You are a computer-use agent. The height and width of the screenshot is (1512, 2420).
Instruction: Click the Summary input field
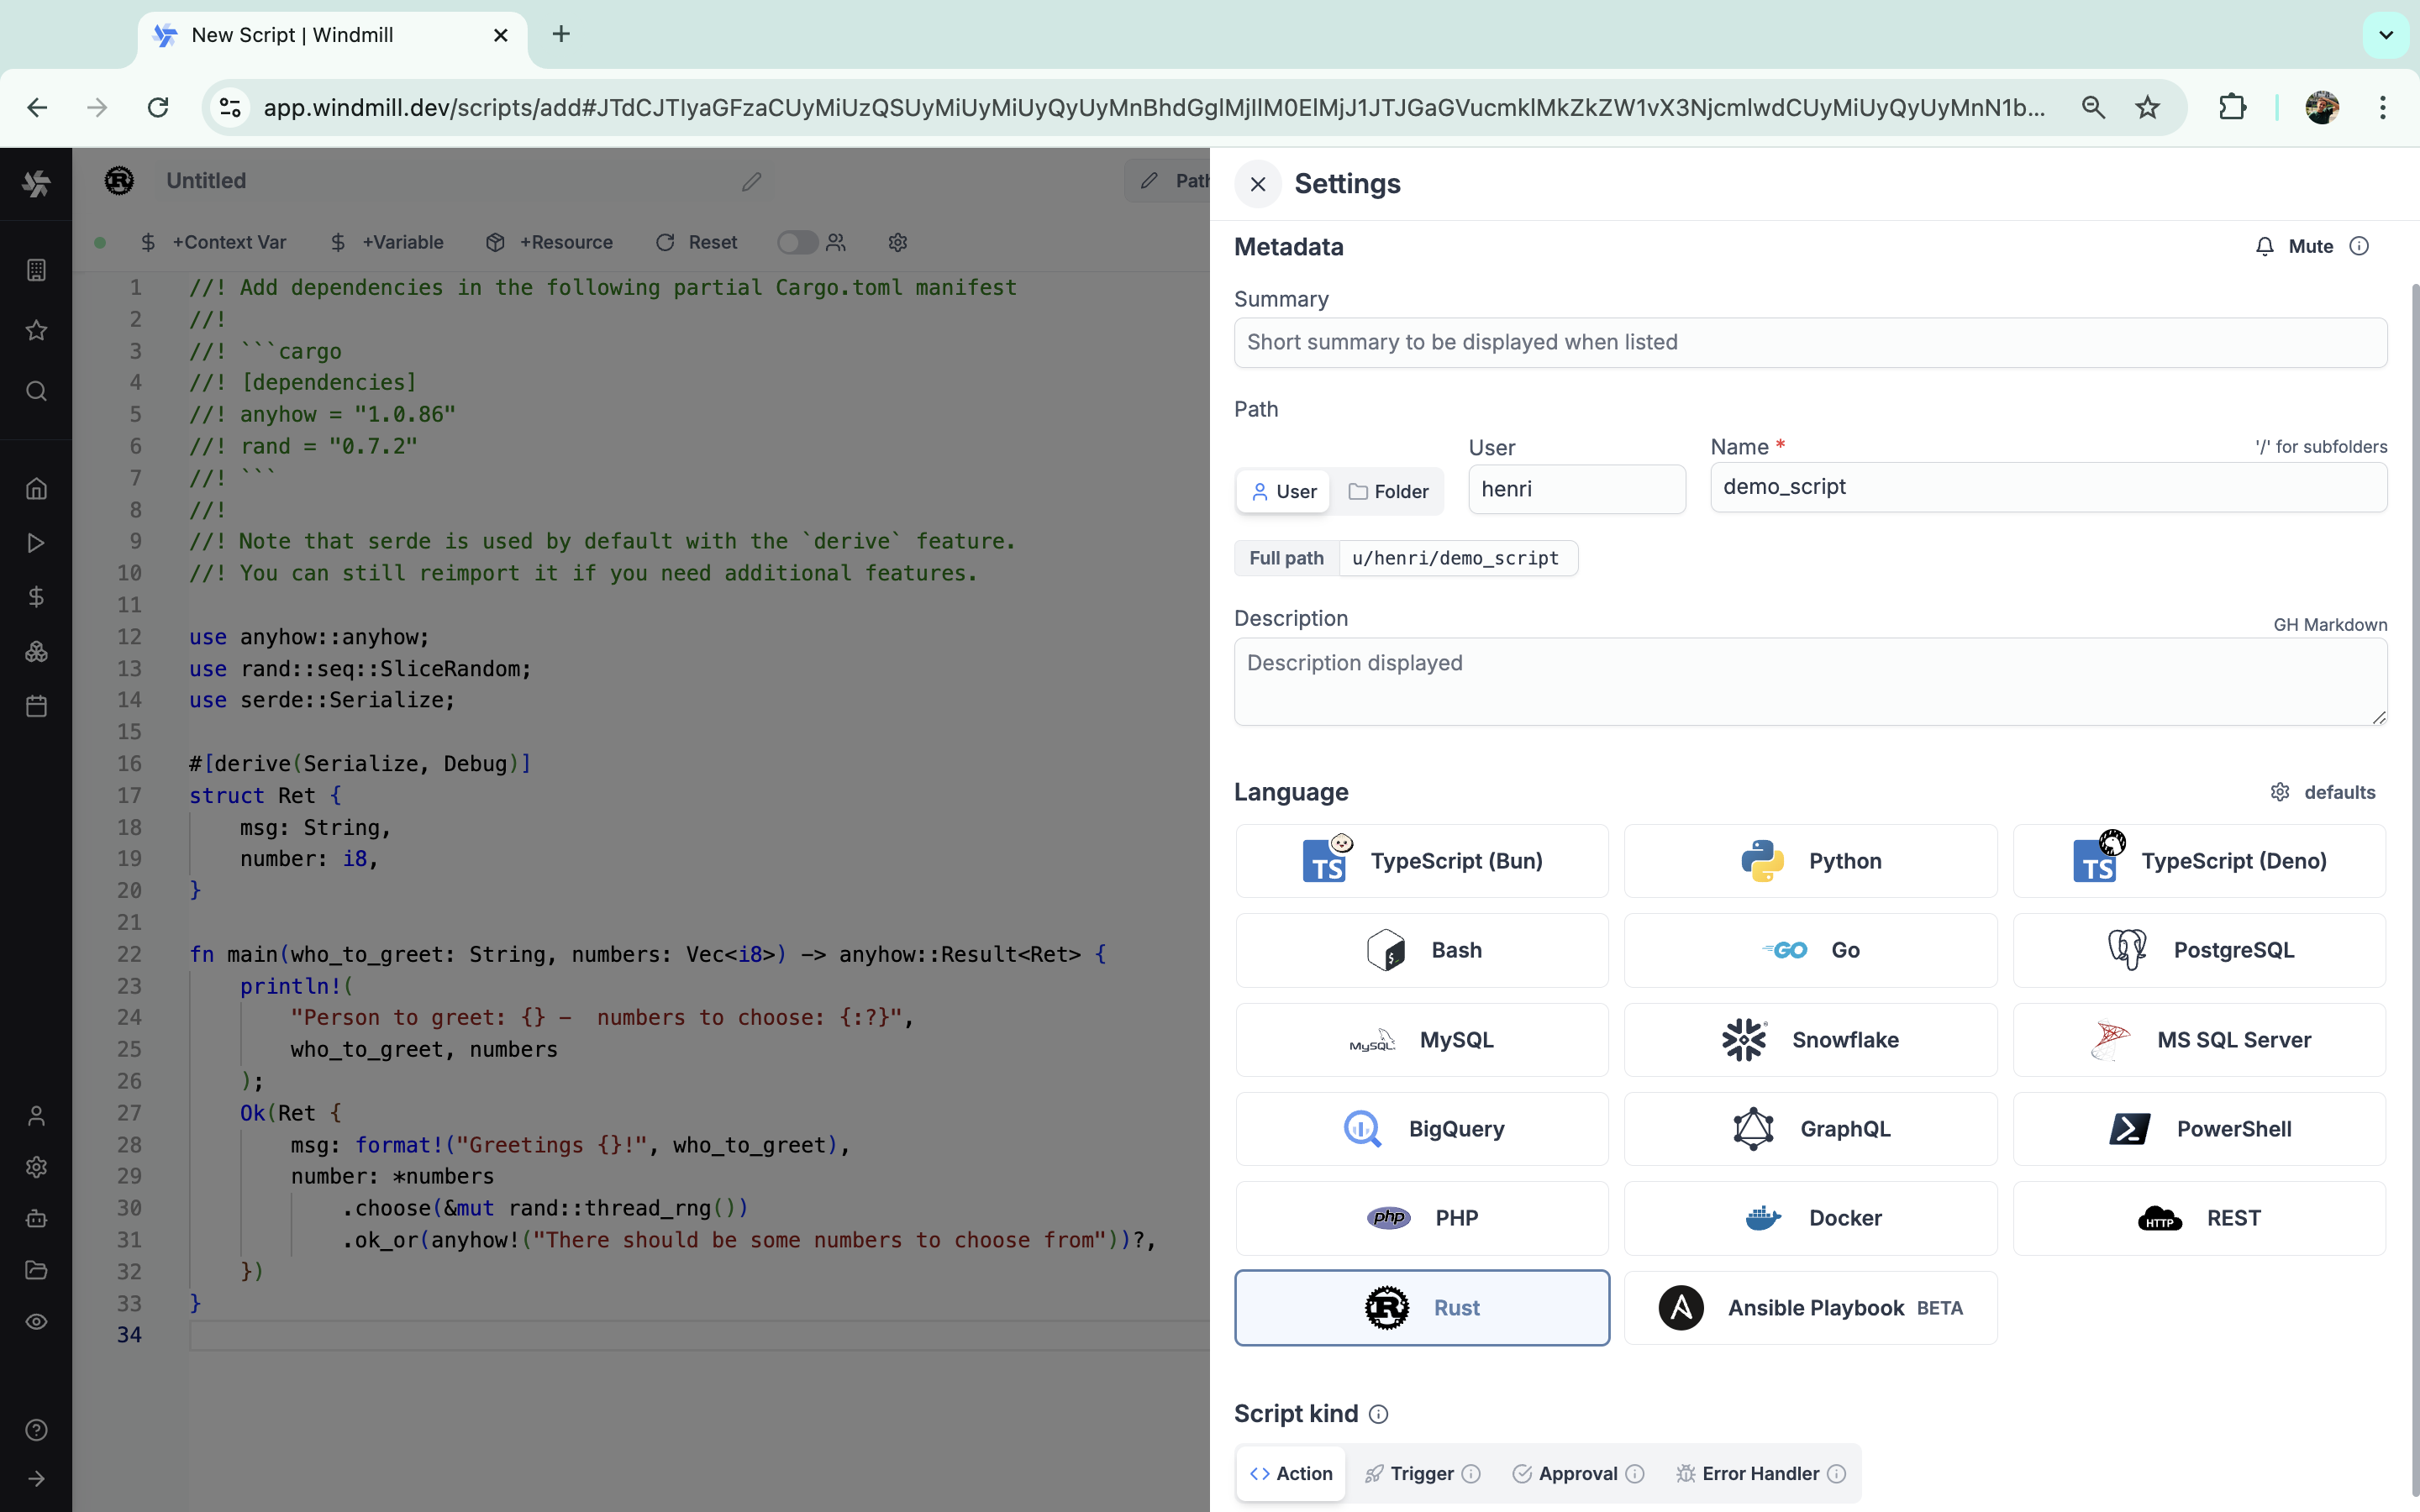coord(1810,343)
